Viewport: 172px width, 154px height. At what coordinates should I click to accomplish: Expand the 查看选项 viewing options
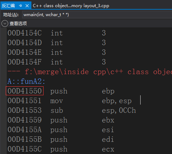(x=5, y=24)
